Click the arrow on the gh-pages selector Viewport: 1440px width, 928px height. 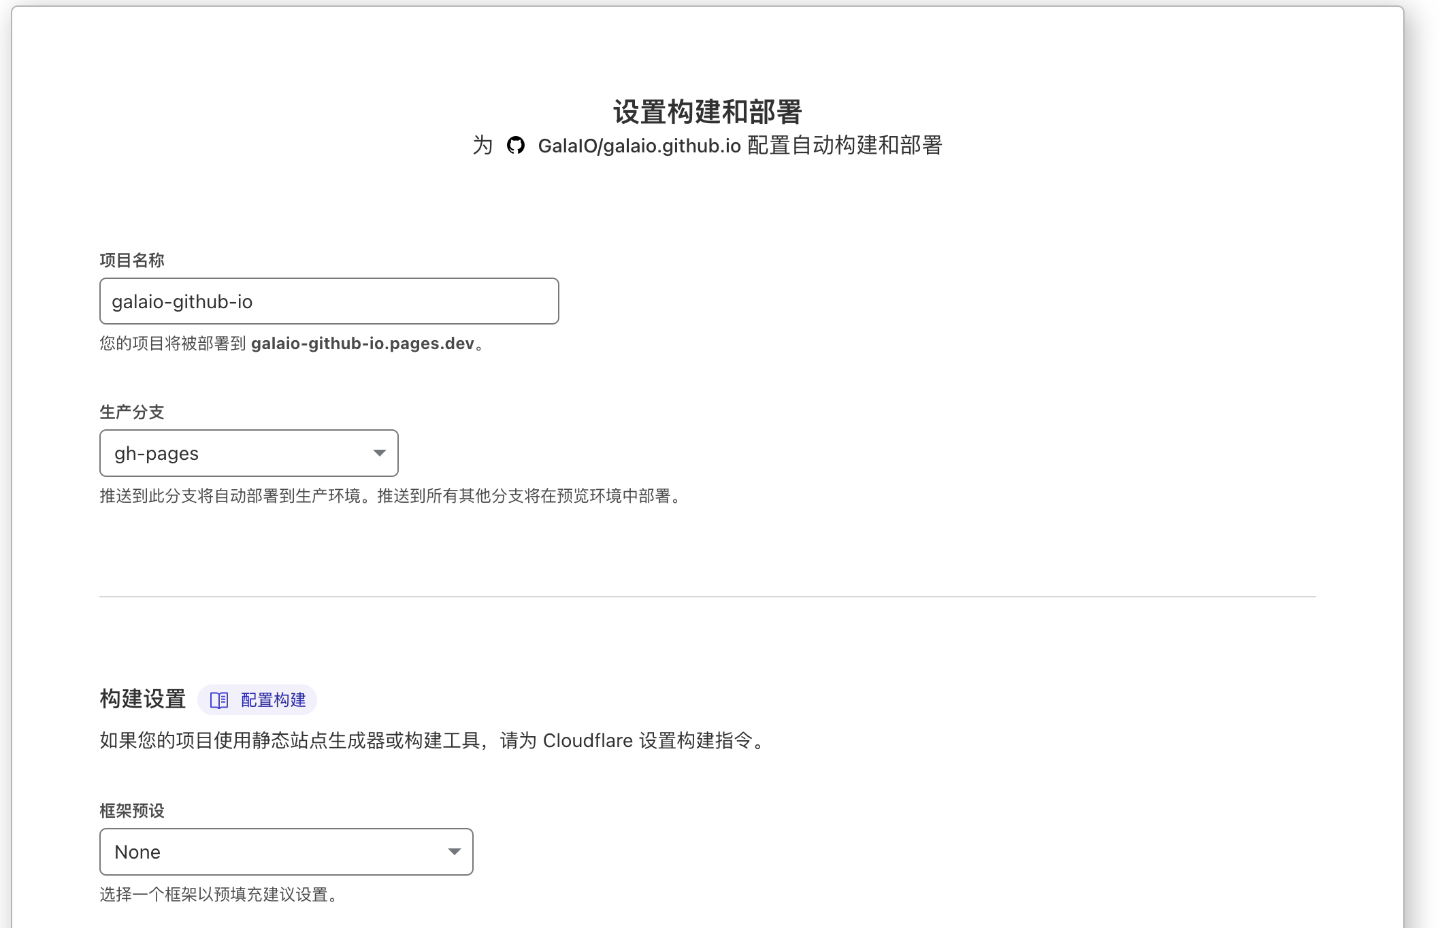coord(379,453)
